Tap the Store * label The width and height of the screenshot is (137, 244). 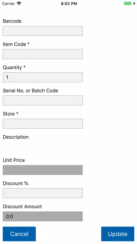10,114
